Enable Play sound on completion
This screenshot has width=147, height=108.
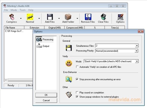[77, 93]
